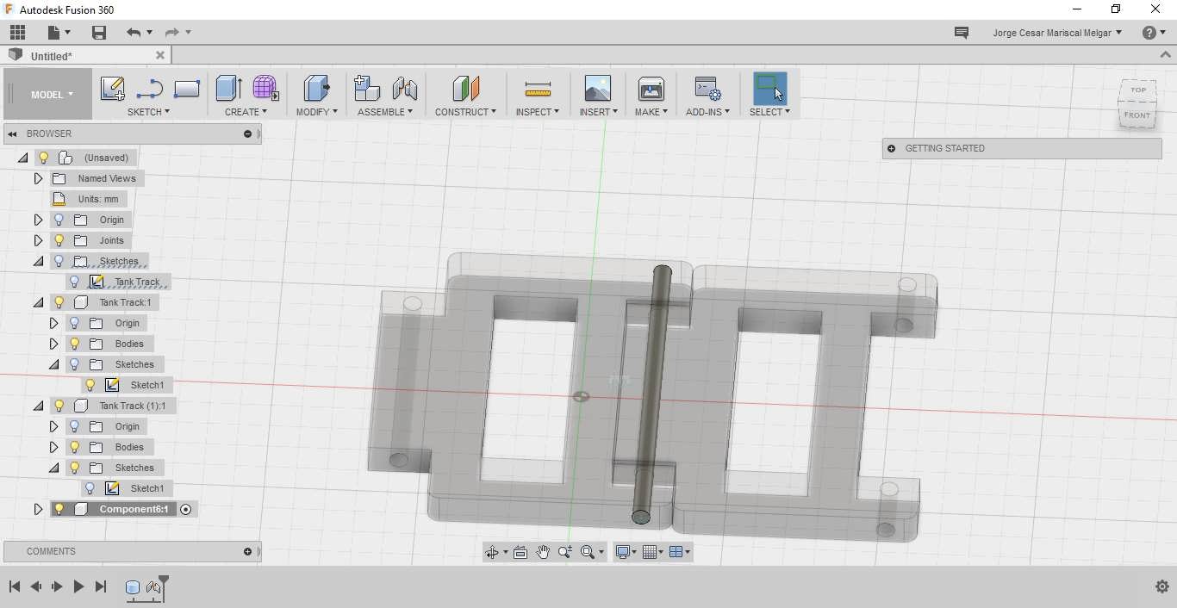
Task: Open the Help question mark menu
Action: tap(1155, 32)
